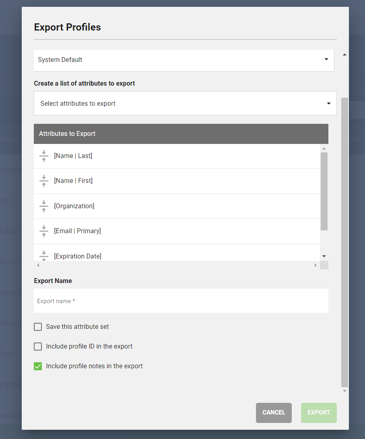Uncheck Include profile notes in the export
365x439 pixels.
[38, 366]
